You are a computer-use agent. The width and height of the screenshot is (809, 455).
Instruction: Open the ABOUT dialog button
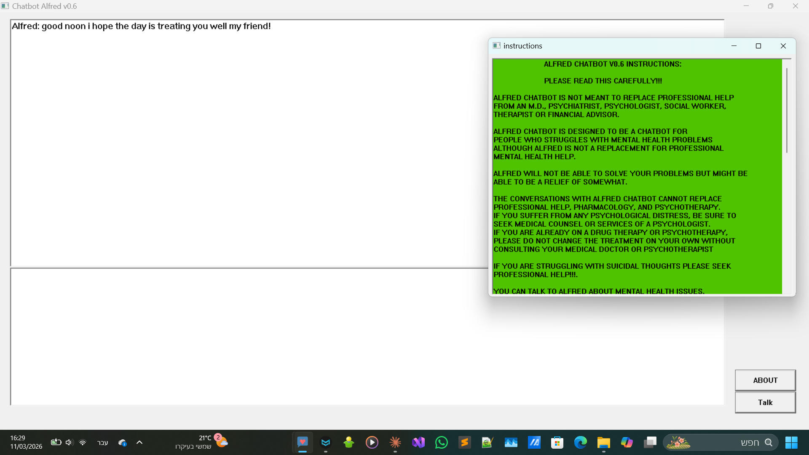(x=765, y=380)
